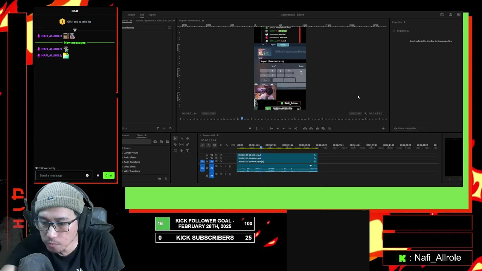Open the Program monitor wrench settings
The width and height of the screenshot is (482, 271).
pos(365,113)
